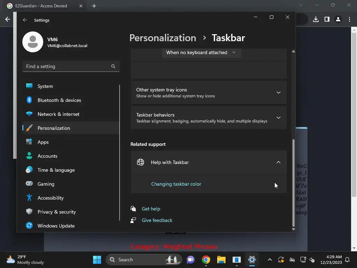
Task: Click the Get help chat icon
Action: coord(133,209)
